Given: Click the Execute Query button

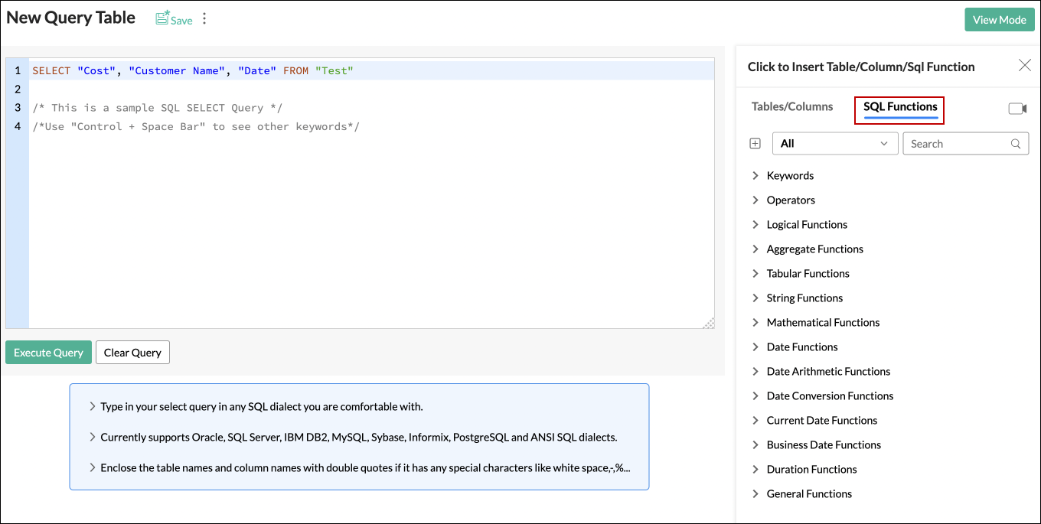Looking at the screenshot, I should point(48,352).
